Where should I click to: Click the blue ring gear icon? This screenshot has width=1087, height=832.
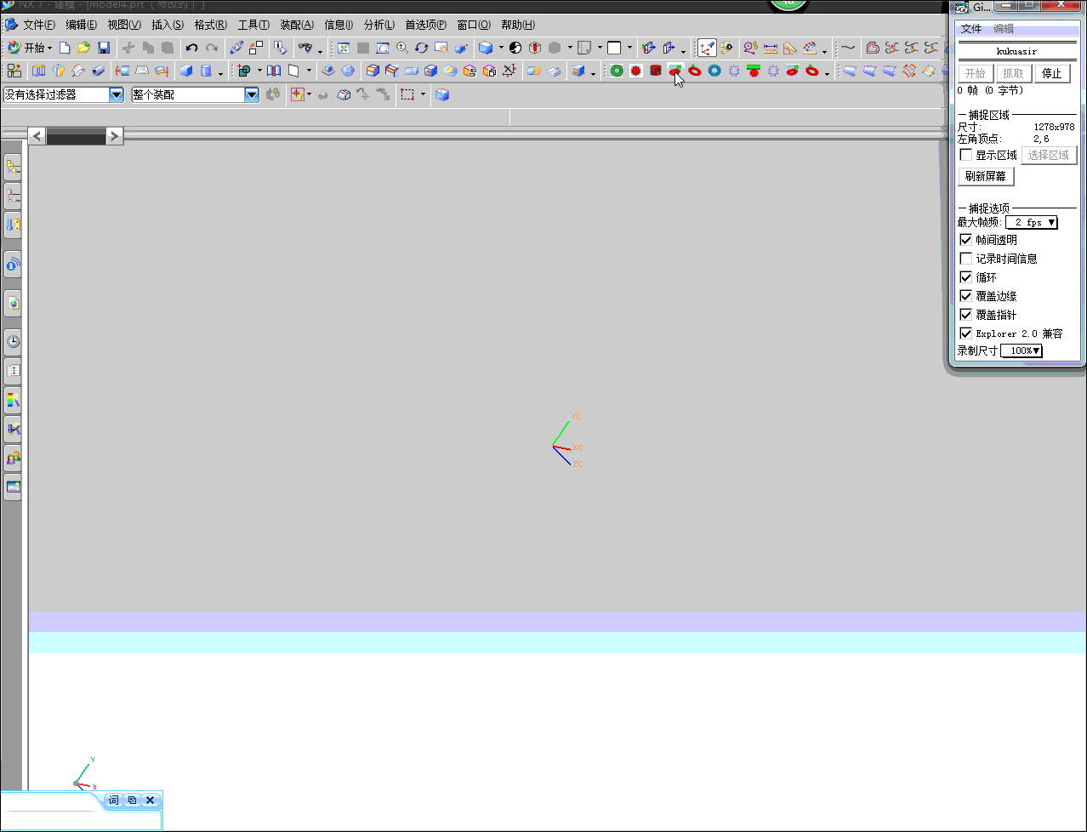point(714,71)
